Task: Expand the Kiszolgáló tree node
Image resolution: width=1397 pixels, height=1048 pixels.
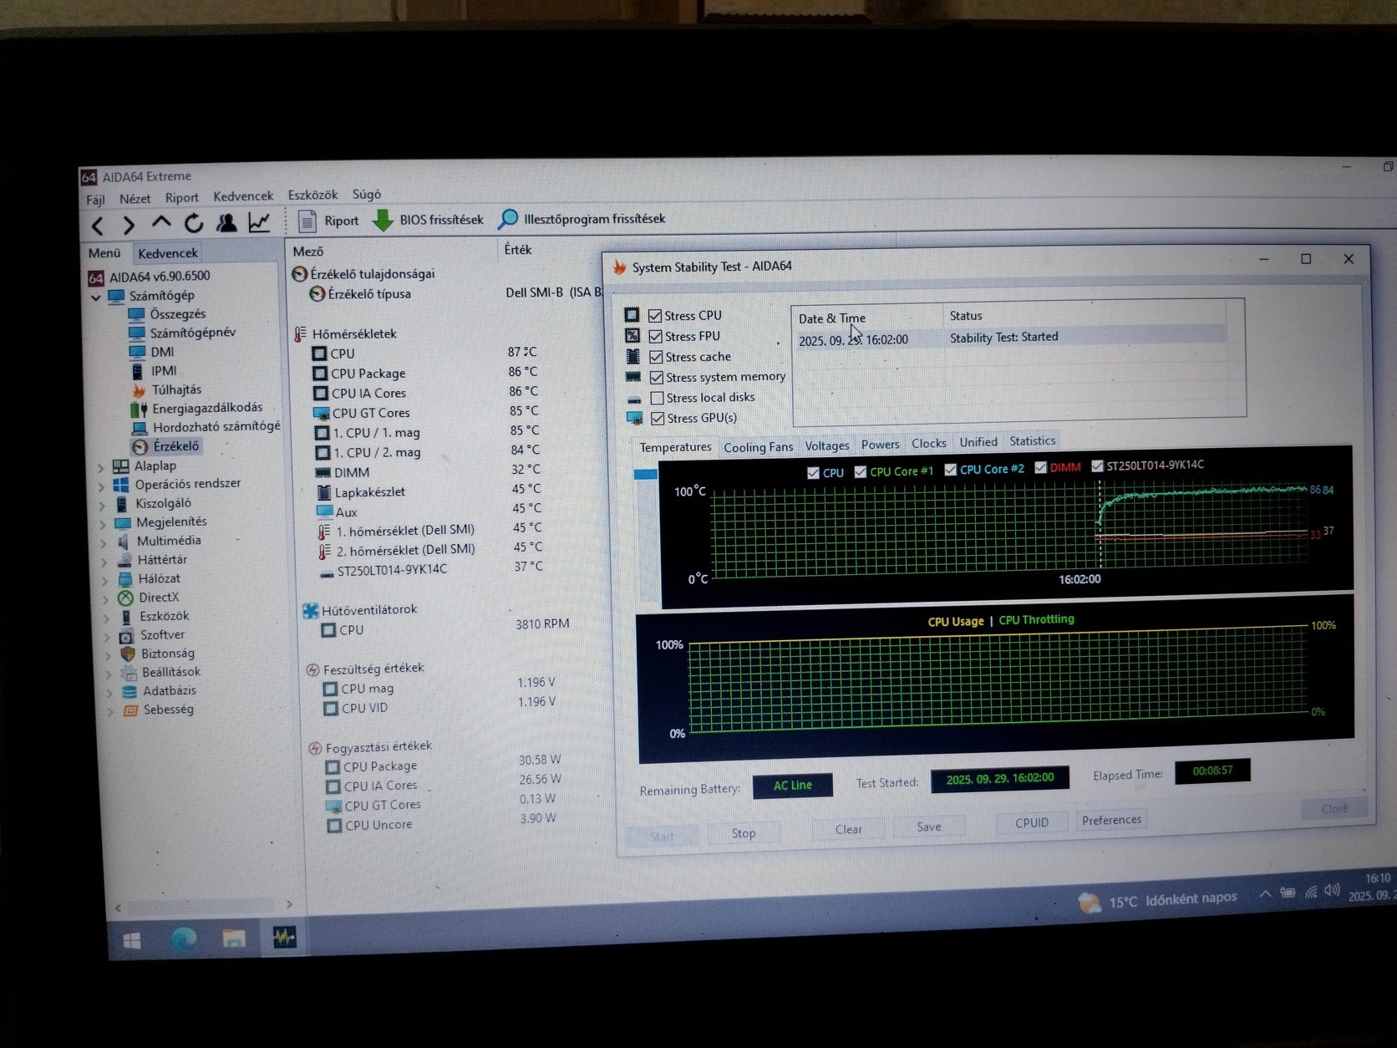Action: [102, 505]
